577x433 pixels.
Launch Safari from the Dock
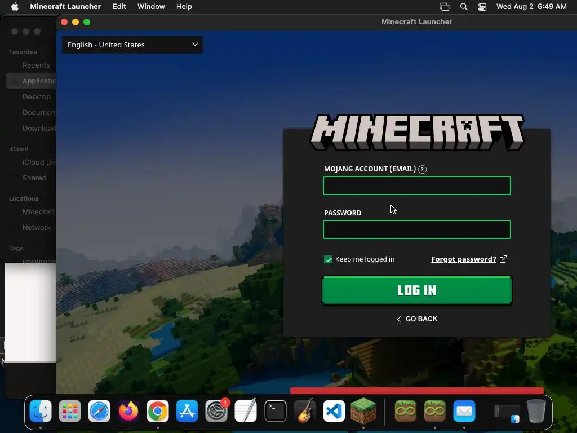(x=99, y=411)
